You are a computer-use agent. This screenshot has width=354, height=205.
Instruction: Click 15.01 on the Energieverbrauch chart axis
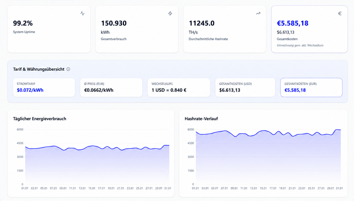click(x=92, y=188)
